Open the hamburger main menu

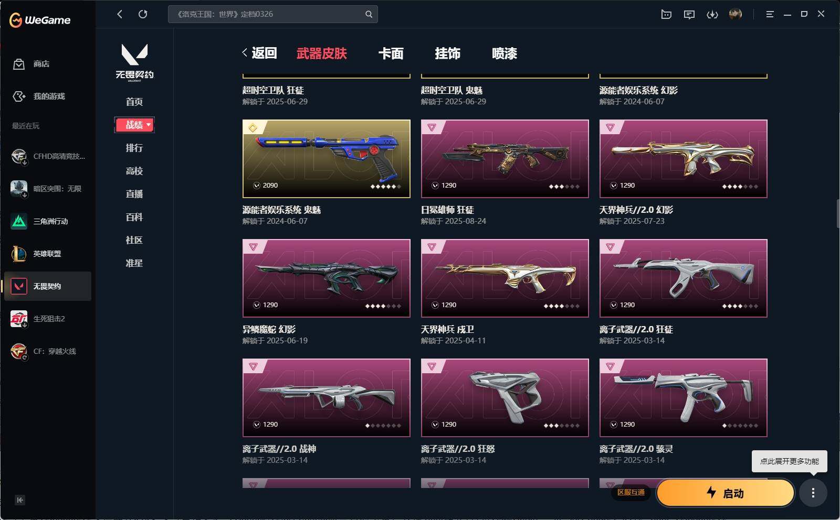[x=770, y=14]
